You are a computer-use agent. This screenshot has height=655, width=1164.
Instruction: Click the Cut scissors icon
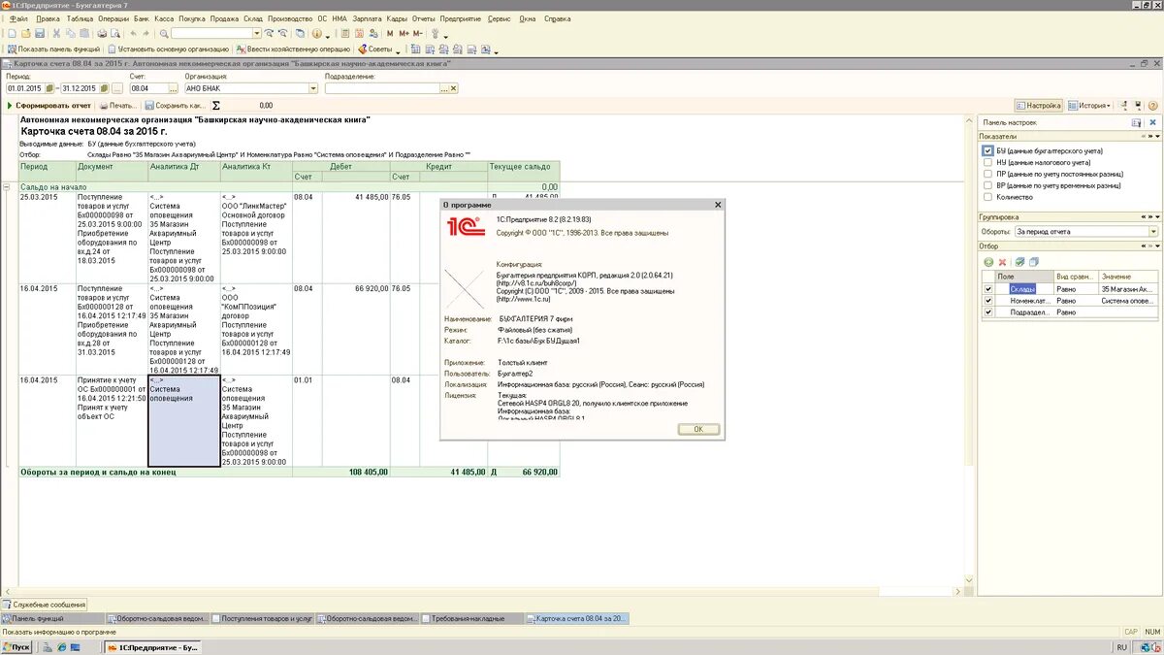click(x=56, y=33)
